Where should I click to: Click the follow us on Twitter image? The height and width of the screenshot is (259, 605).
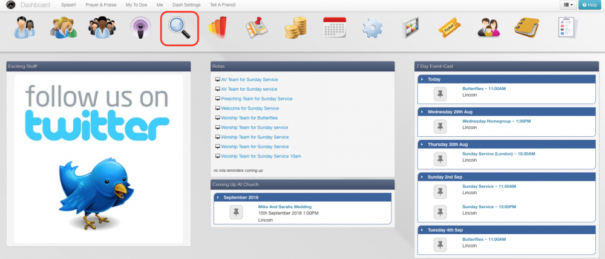point(99,159)
